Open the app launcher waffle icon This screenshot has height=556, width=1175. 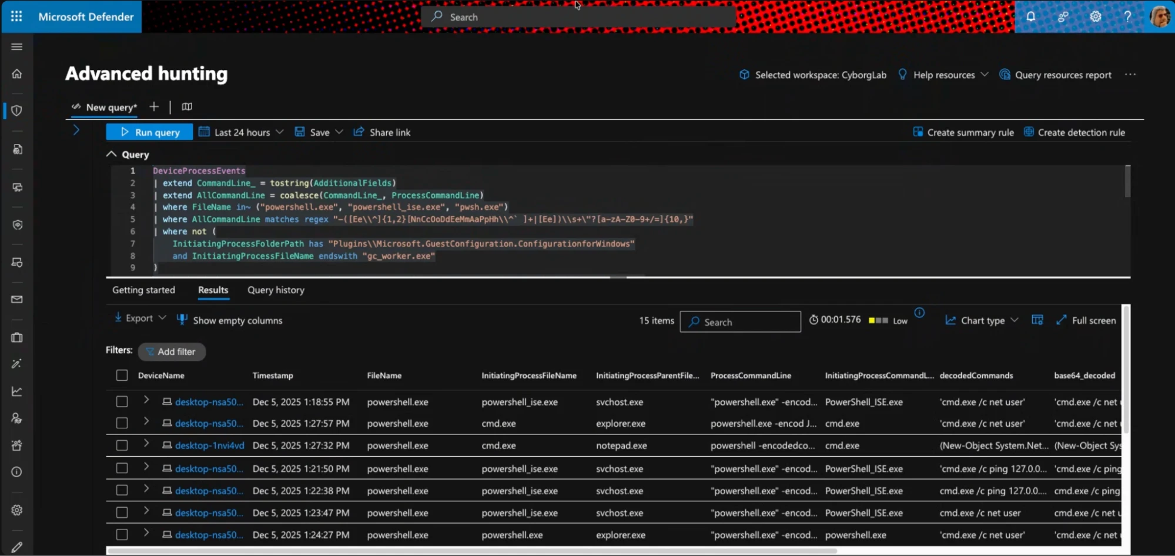pyautogui.click(x=16, y=16)
